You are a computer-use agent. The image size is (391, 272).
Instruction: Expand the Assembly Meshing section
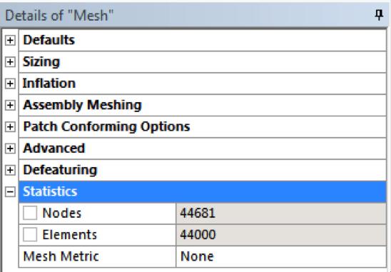(10, 105)
